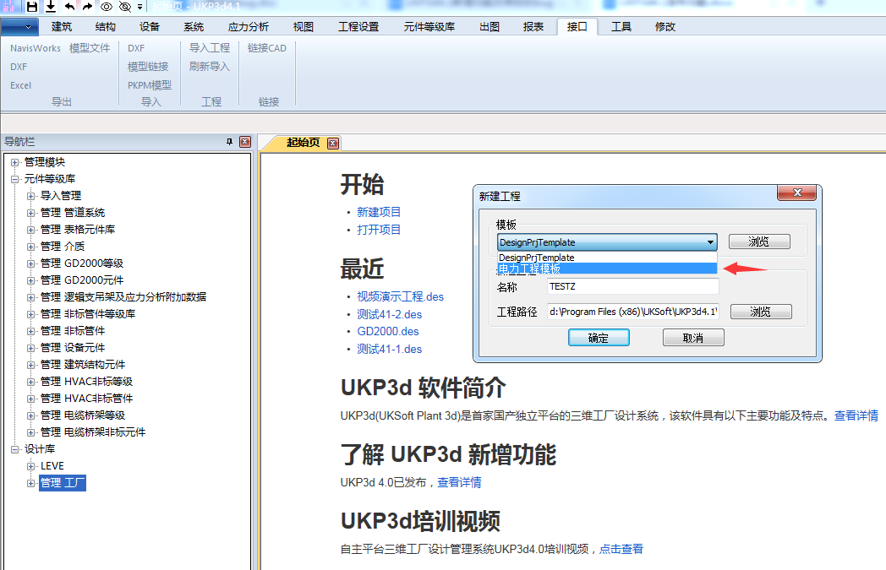Expand the 导入管理 tree node
Viewport: 886px width, 570px height.
point(31,197)
